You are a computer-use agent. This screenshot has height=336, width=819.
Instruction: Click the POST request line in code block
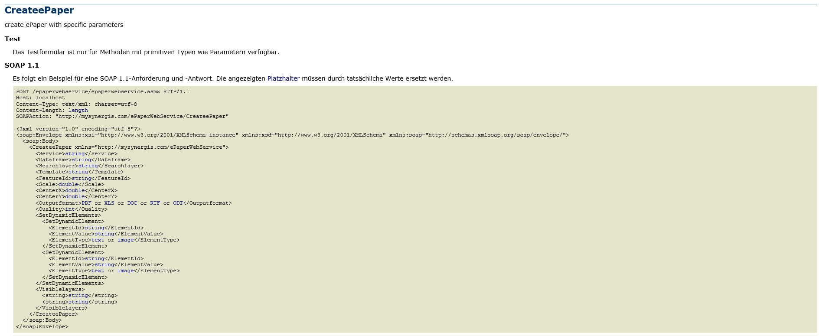coord(102,91)
